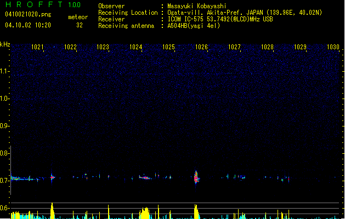Click the 1026 time axis marker

tap(201, 47)
